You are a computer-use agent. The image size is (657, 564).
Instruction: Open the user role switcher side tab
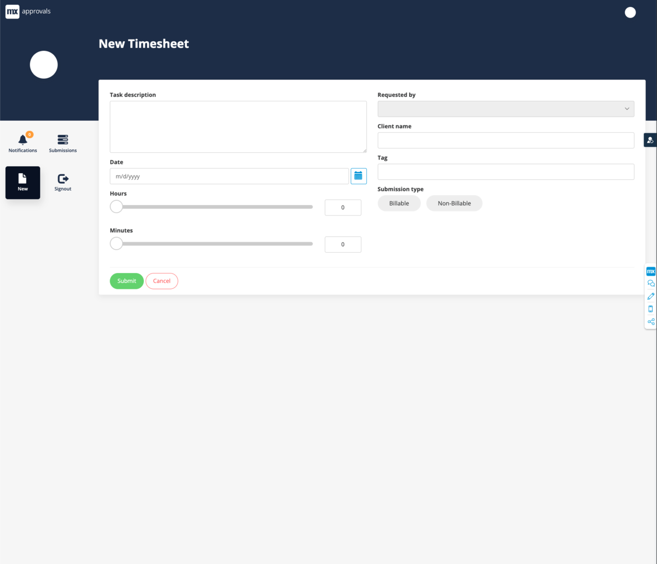point(650,140)
